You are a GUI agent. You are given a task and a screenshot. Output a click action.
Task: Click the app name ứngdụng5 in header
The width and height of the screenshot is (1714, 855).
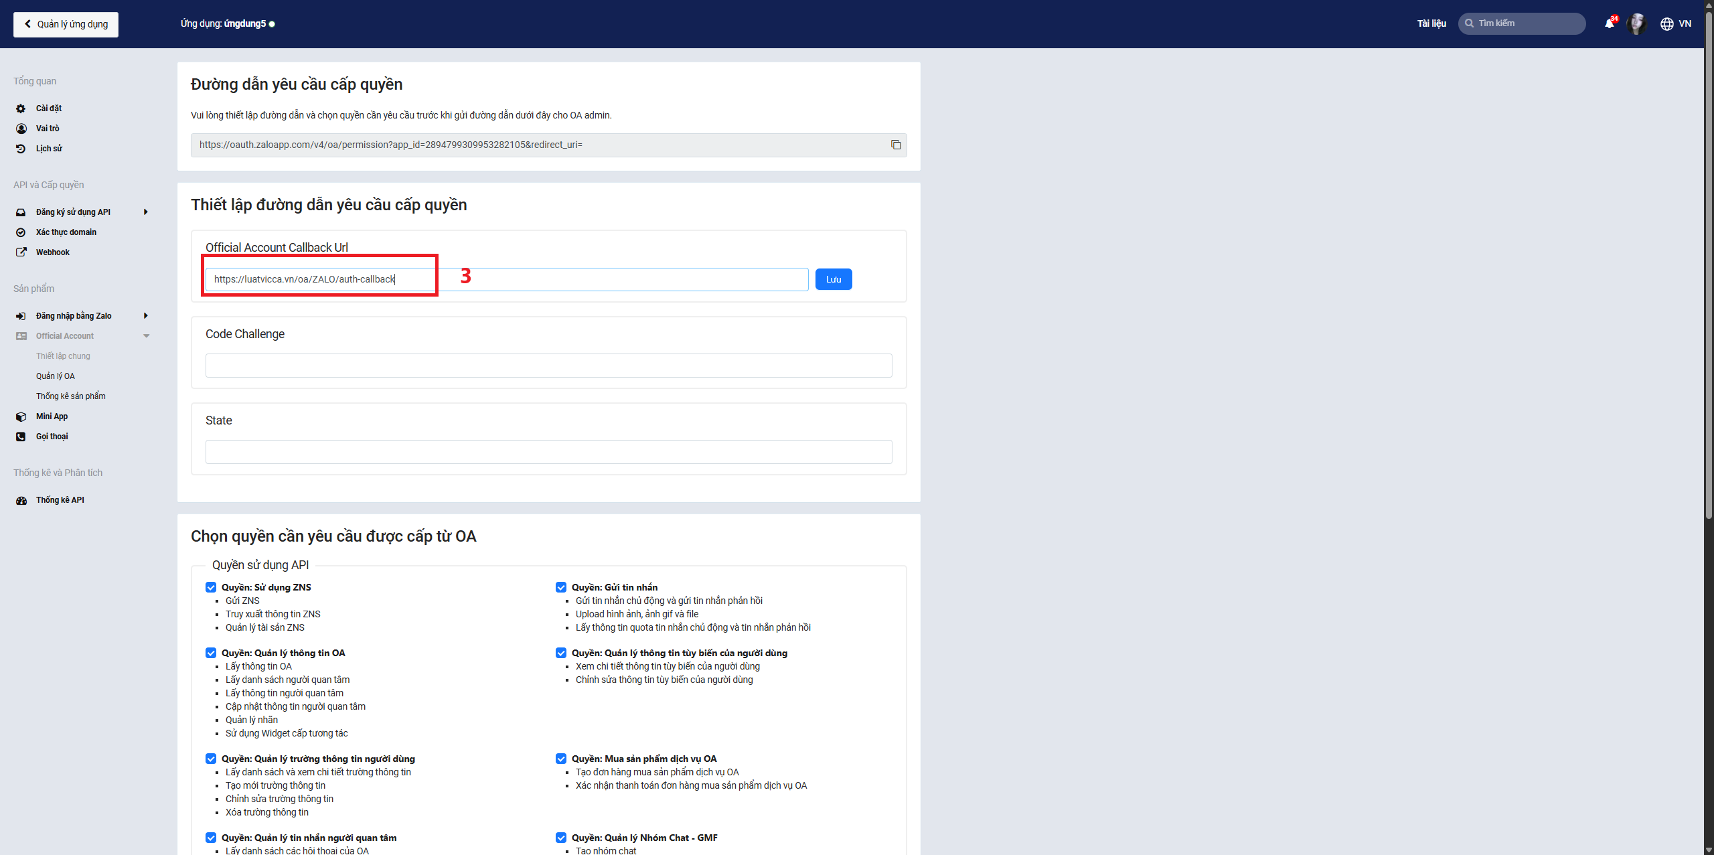[x=244, y=23]
